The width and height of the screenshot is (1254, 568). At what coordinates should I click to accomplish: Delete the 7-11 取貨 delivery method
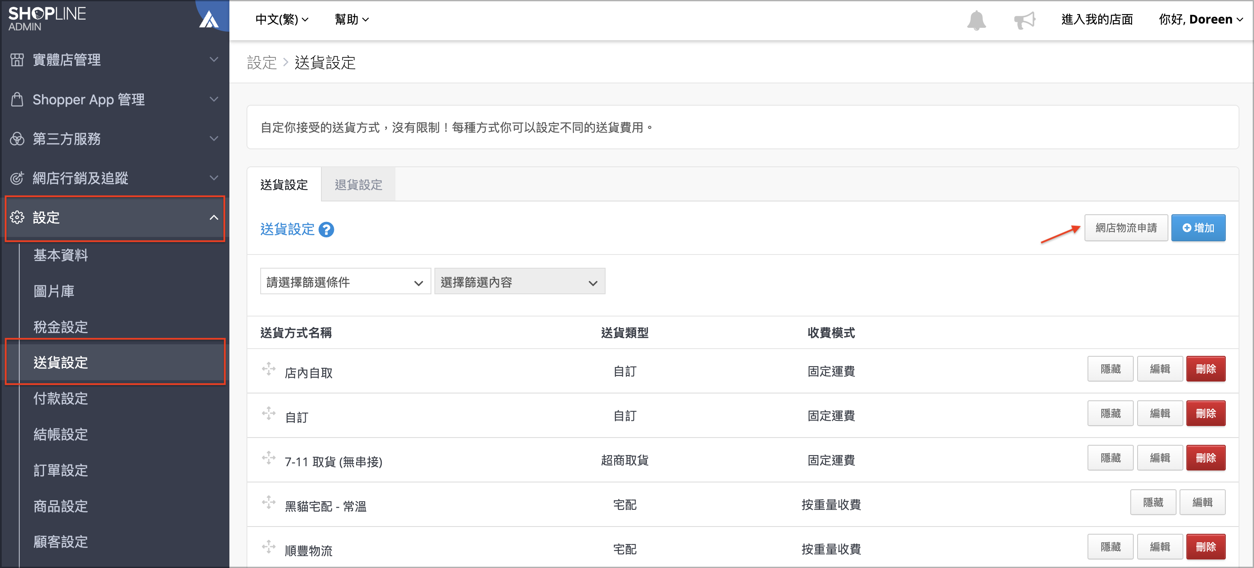coord(1205,458)
